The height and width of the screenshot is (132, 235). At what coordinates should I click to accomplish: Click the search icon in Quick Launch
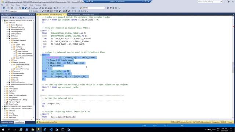click(221, 1)
